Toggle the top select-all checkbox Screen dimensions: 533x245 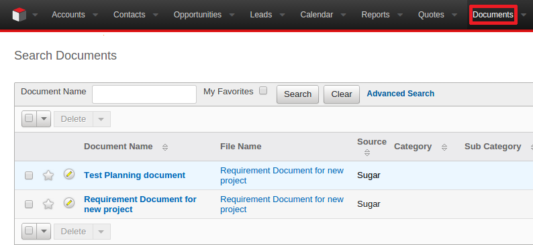pos(29,118)
